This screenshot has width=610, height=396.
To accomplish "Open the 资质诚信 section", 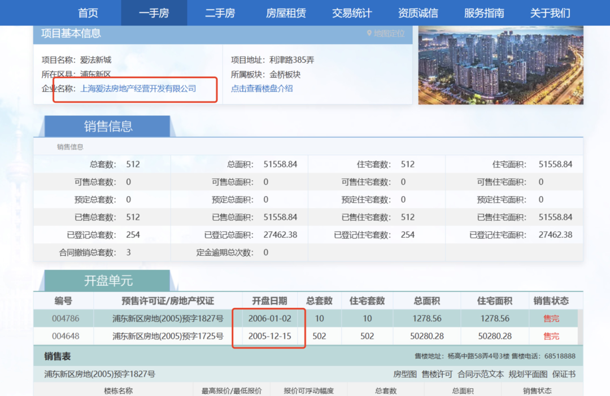I will click(418, 13).
